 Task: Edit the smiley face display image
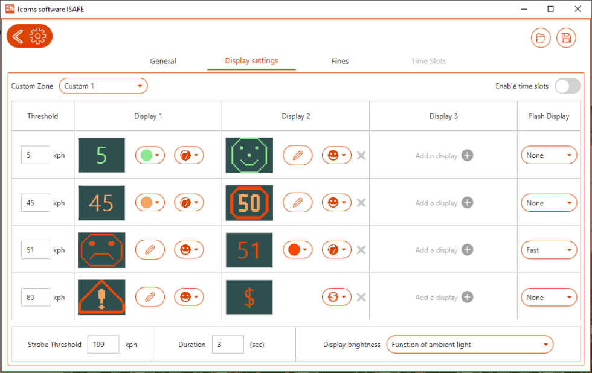[297, 155]
